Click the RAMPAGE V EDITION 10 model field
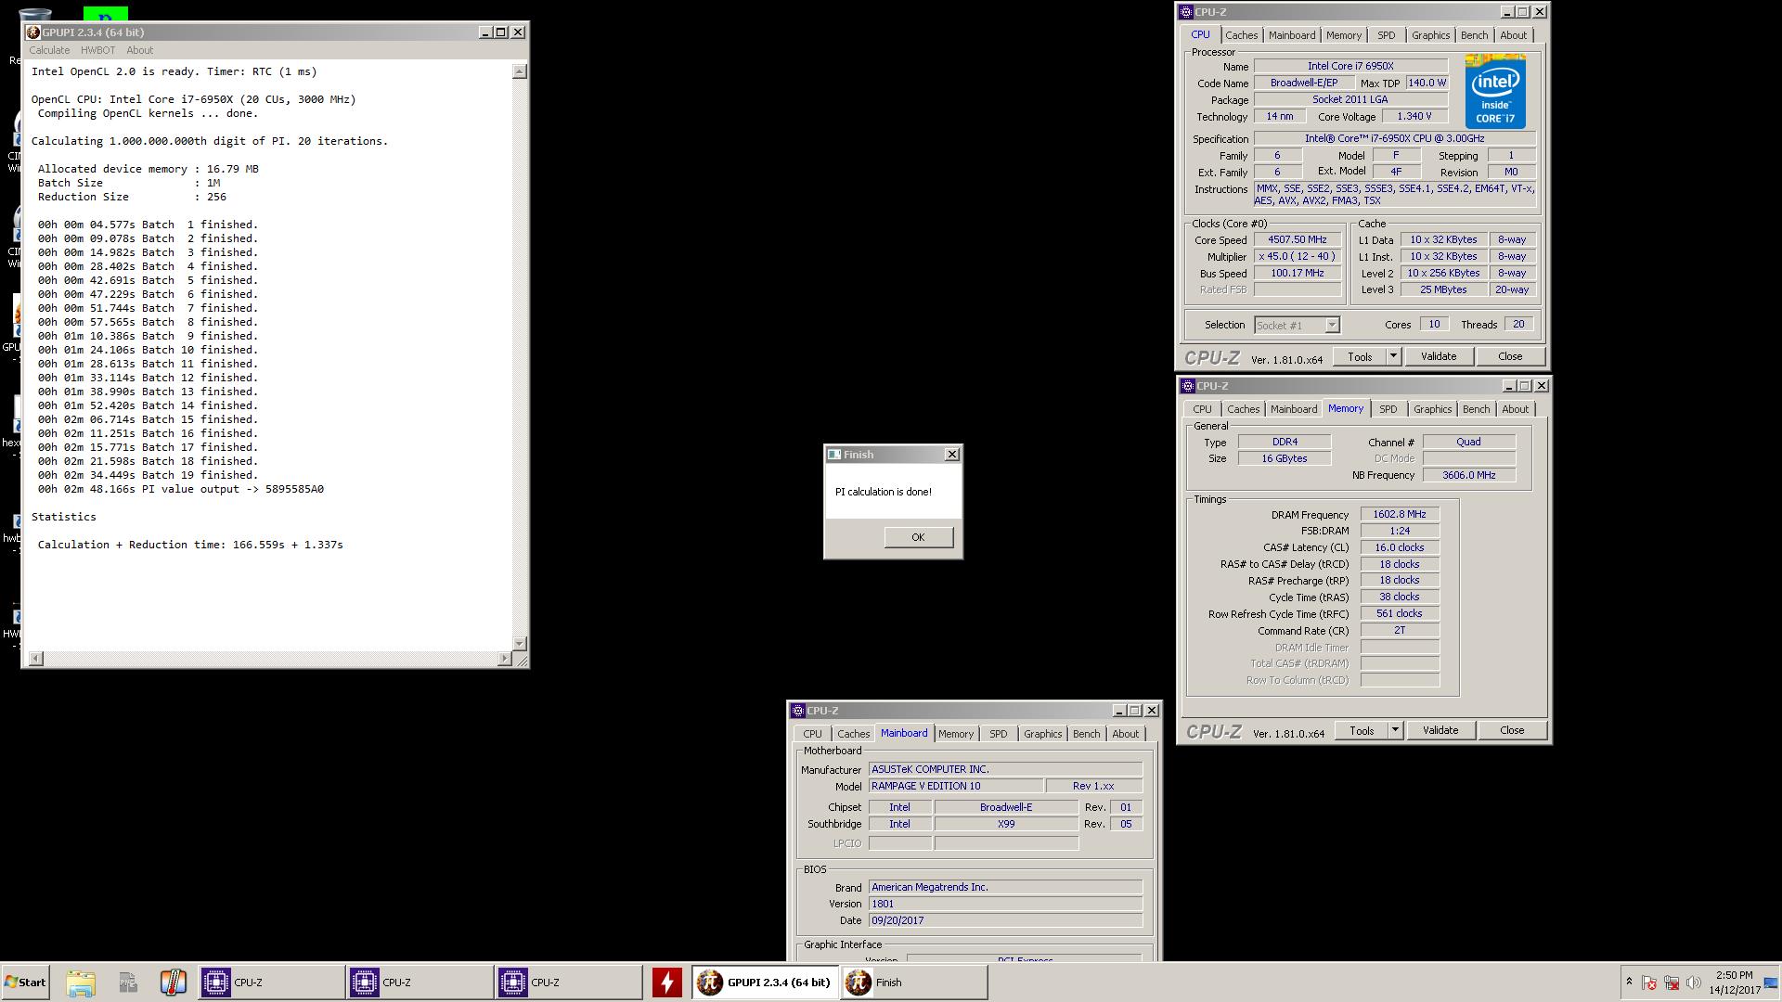The image size is (1782, 1002). click(x=955, y=786)
